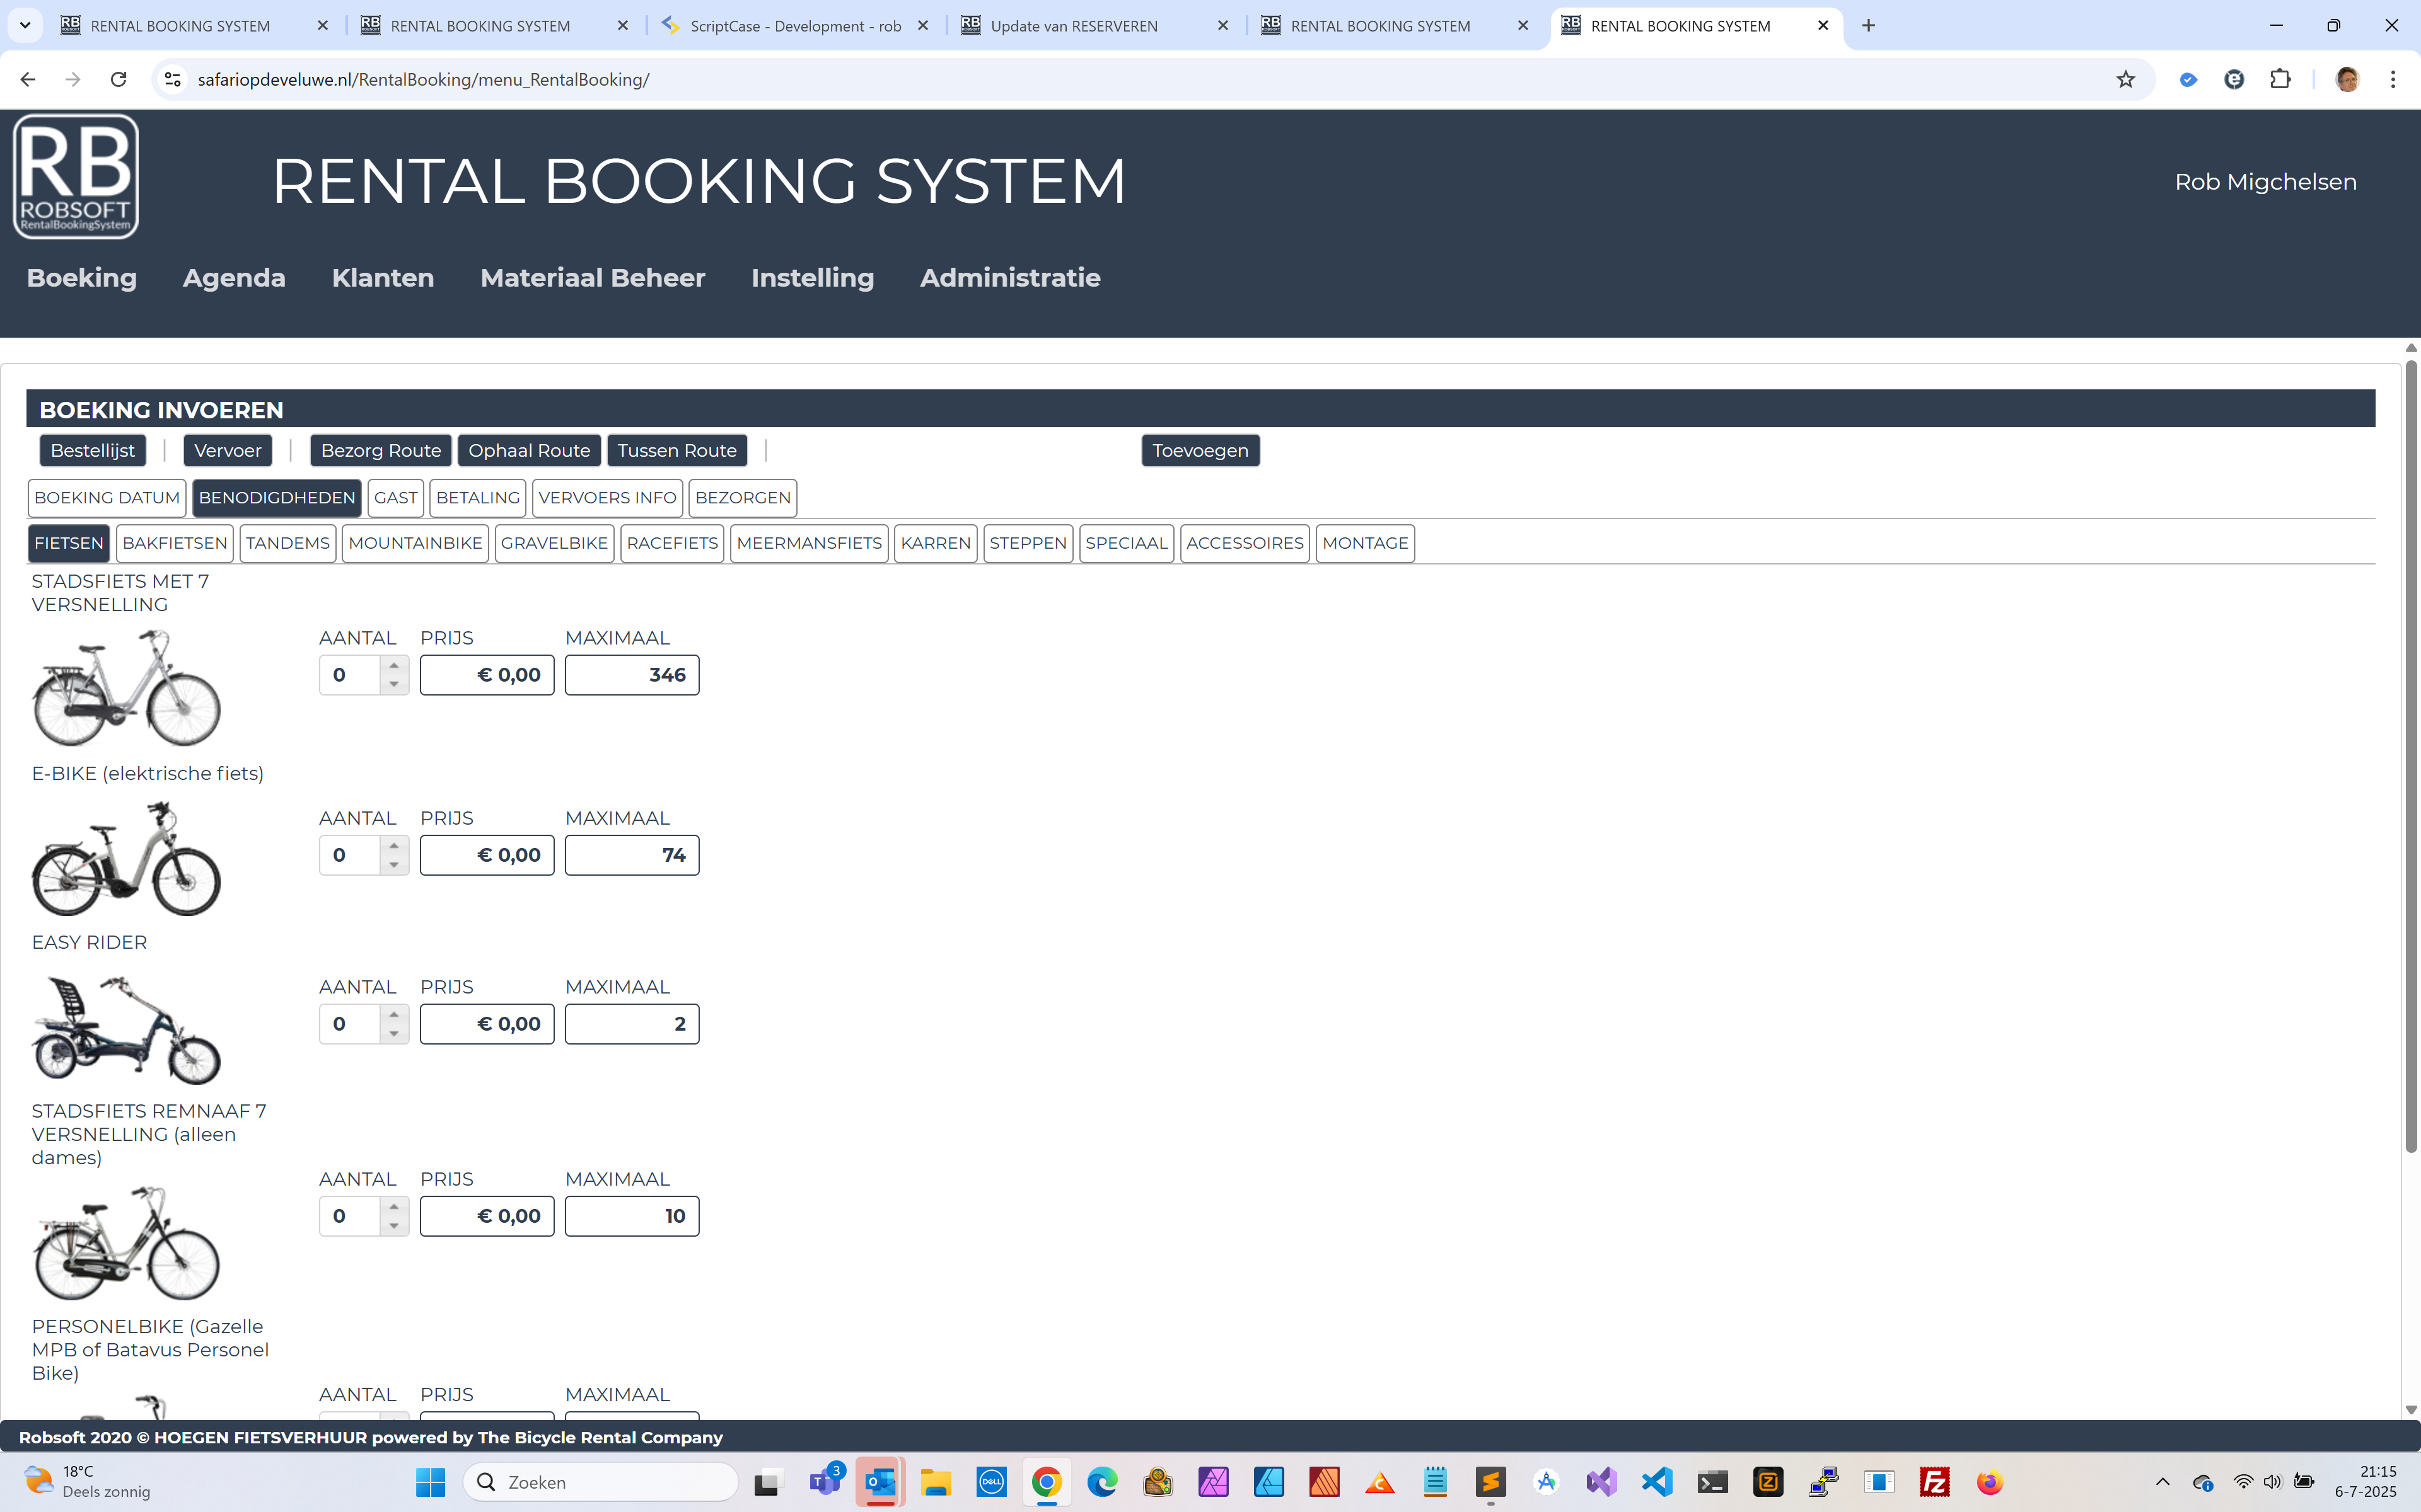Open the Agenda menu
2421x1512 pixels.
(x=234, y=278)
